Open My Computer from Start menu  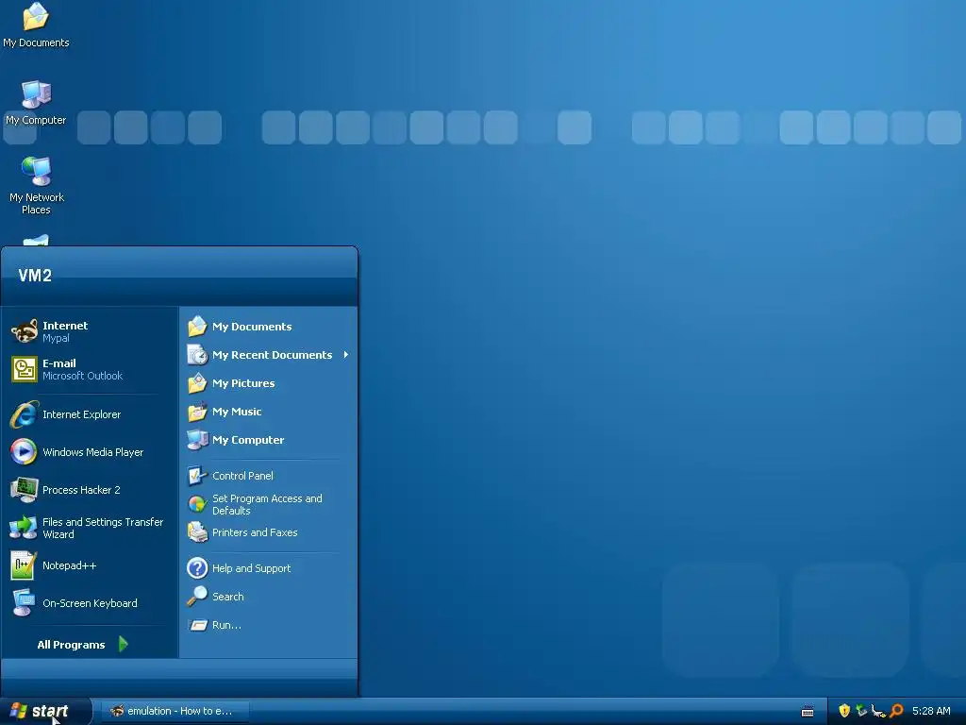(x=269, y=440)
